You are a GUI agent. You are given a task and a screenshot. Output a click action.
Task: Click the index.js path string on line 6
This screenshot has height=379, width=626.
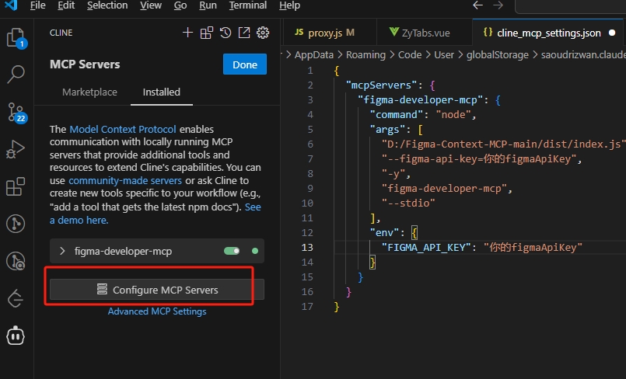pyautogui.click(x=503, y=144)
